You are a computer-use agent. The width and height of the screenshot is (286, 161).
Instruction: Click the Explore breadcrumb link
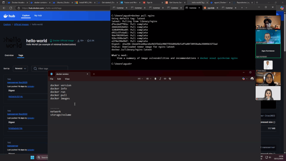point(7,25)
